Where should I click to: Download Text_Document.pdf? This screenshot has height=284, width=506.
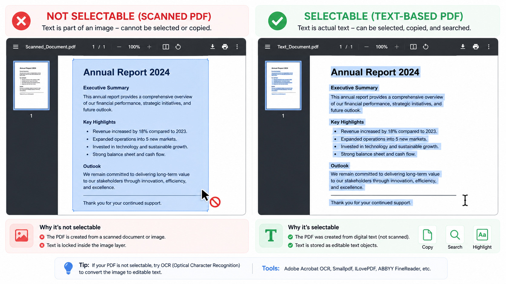[463, 46]
